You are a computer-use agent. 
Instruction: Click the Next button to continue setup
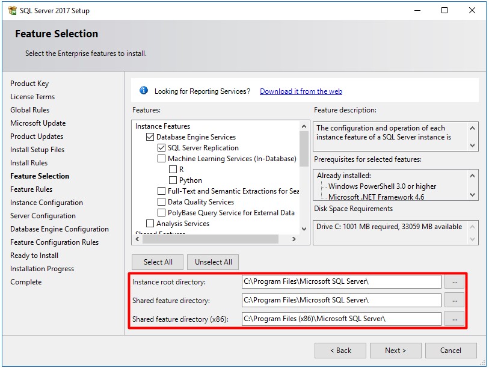(395, 351)
